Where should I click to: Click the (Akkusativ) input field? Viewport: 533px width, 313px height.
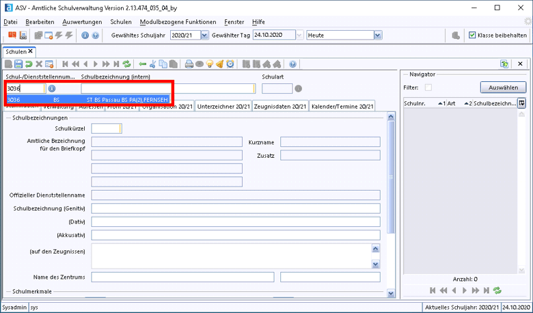click(x=236, y=235)
